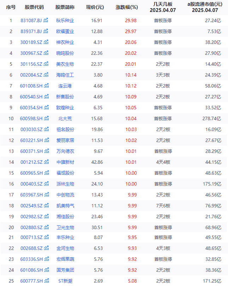Click trend icon next to 600965.SH

click(x=47, y=173)
